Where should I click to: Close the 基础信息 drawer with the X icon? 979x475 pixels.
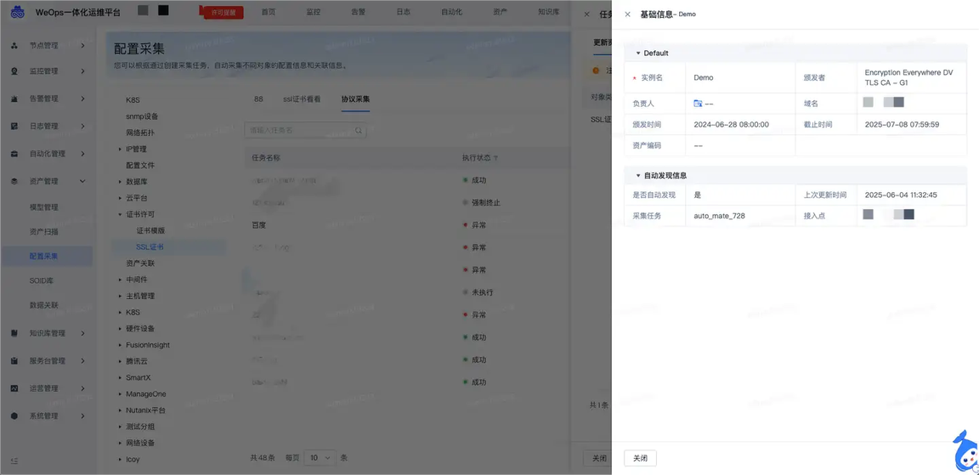coord(627,14)
